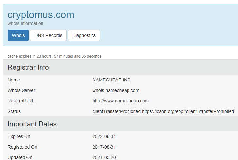Click the NAMECHEAP INC registrar name
The width and height of the screenshot is (238, 160).
tap(111, 80)
